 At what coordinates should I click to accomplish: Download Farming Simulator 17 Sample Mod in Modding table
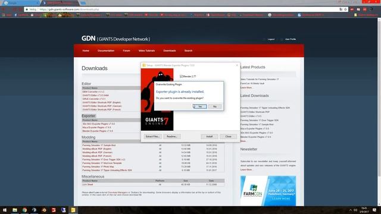tap(99, 145)
